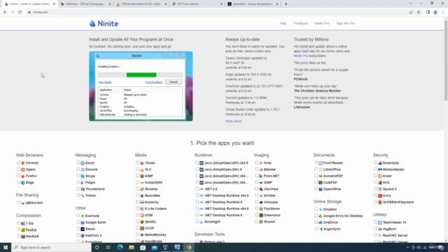Screen dimensions: 448x252
Task: Click the Ninite logo in the header
Action: (104, 23)
